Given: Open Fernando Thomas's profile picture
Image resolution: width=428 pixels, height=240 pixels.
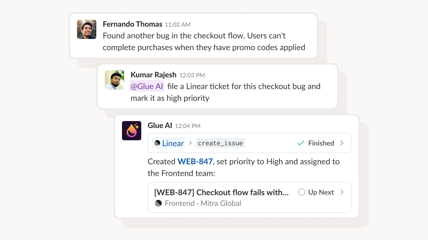Looking at the screenshot, I should tap(86, 29).
